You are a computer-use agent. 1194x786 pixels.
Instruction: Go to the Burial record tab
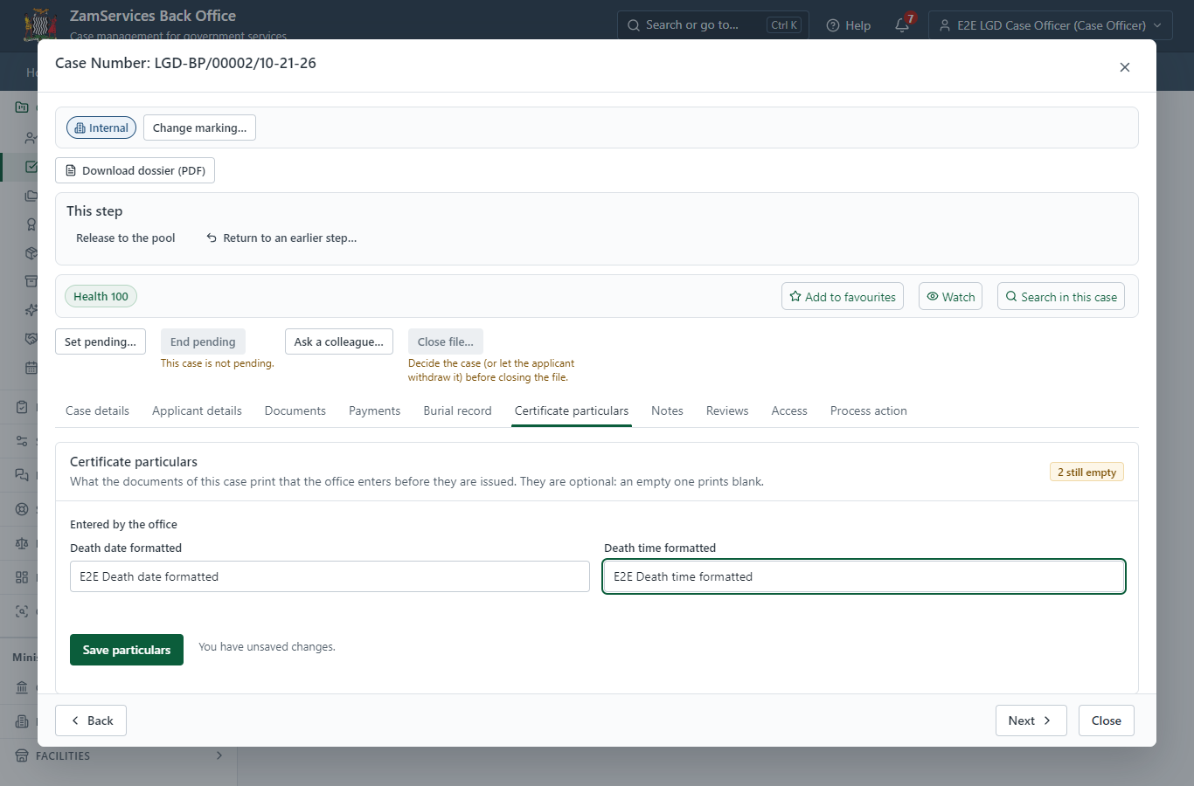coord(457,410)
